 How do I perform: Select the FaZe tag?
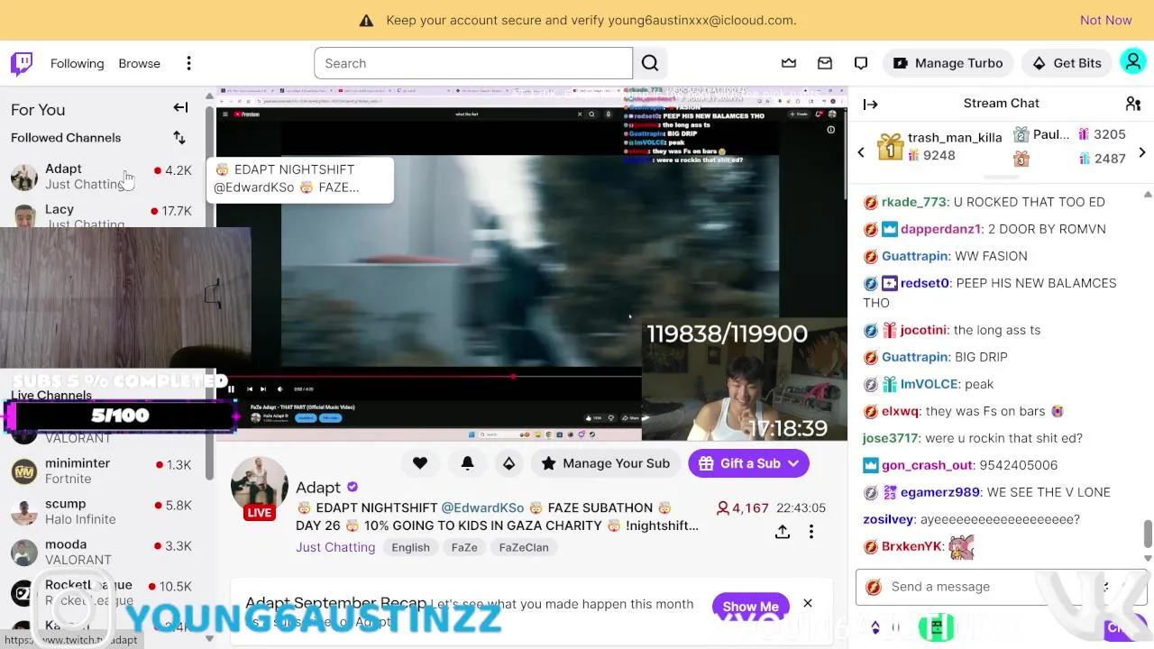[464, 547]
